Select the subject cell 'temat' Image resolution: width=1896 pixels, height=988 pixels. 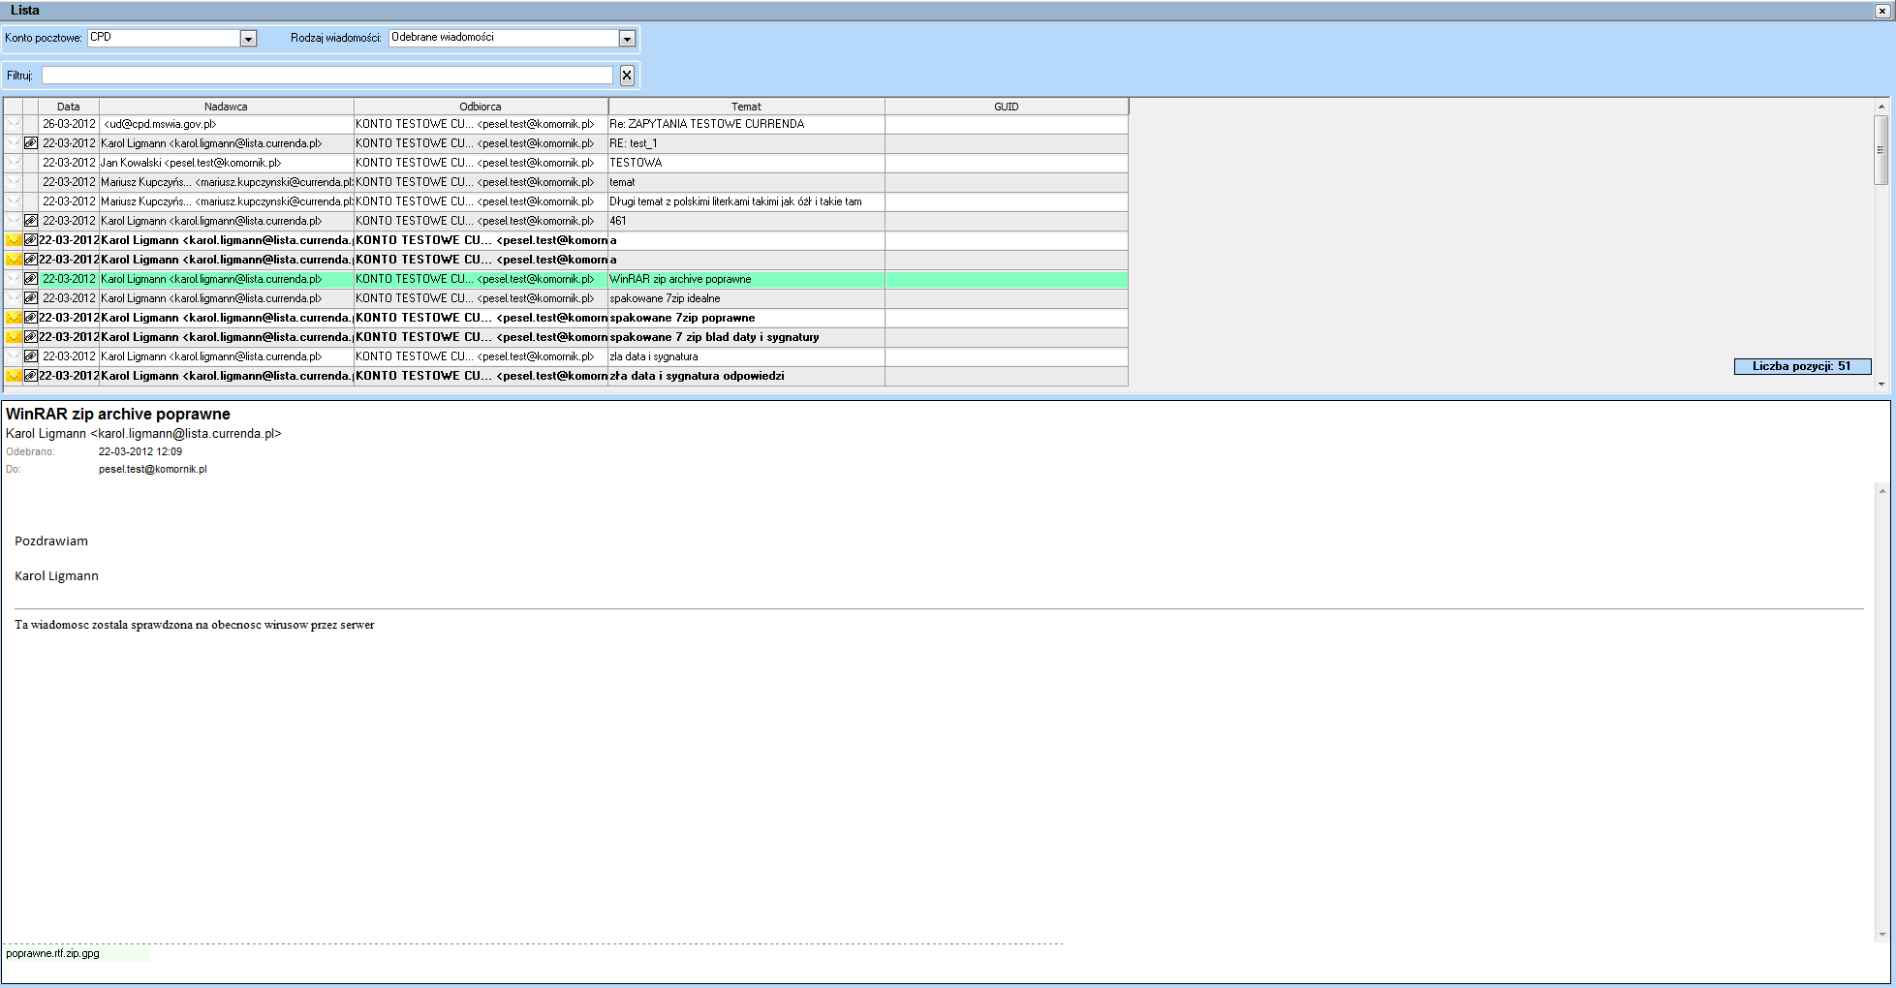(746, 182)
